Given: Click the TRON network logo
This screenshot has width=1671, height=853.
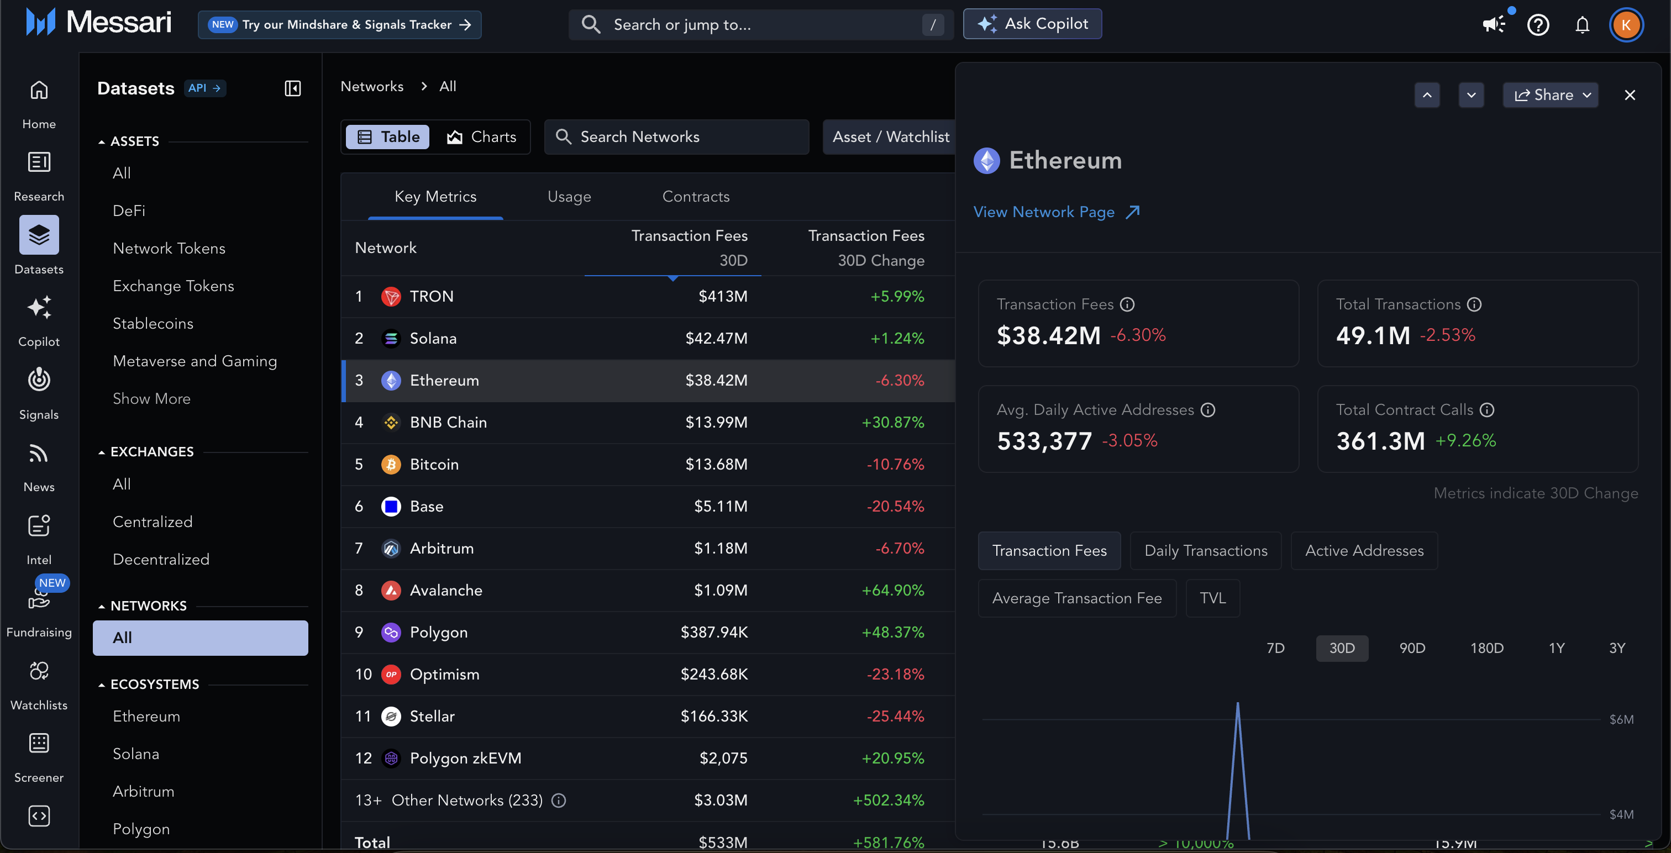Looking at the screenshot, I should 391,297.
